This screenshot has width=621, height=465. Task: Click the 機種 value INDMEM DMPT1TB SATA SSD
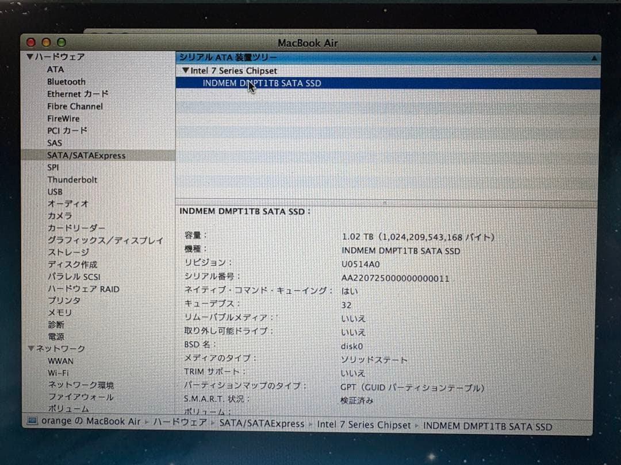[x=401, y=251]
